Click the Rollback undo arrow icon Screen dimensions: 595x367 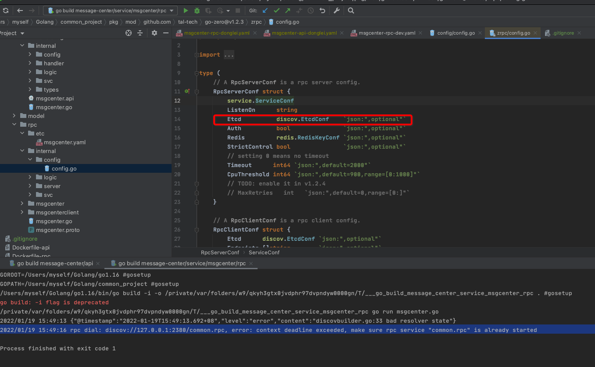pos(322,11)
